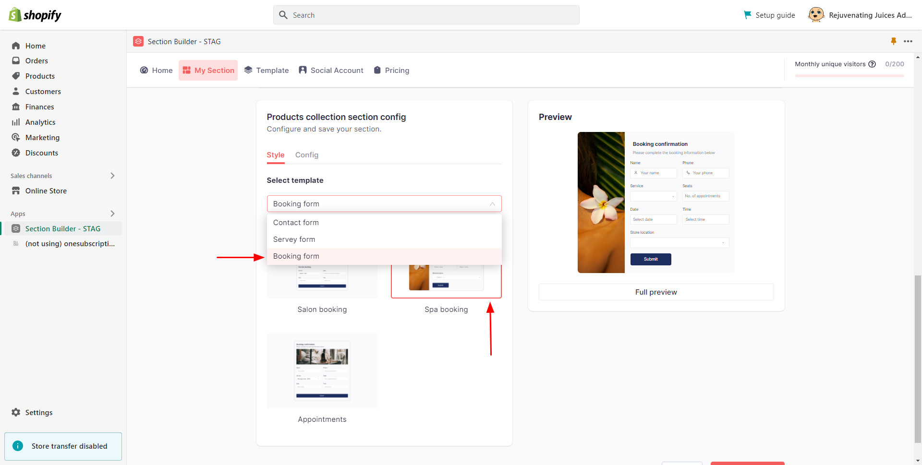The width and height of the screenshot is (922, 465).
Task: Click the Submit button in the preview
Action: [651, 259]
